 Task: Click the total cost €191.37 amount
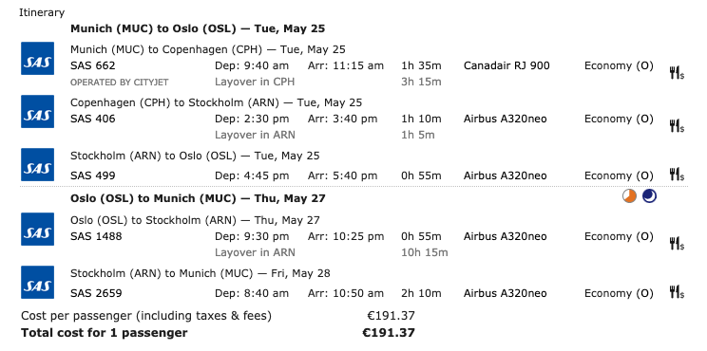(x=389, y=333)
